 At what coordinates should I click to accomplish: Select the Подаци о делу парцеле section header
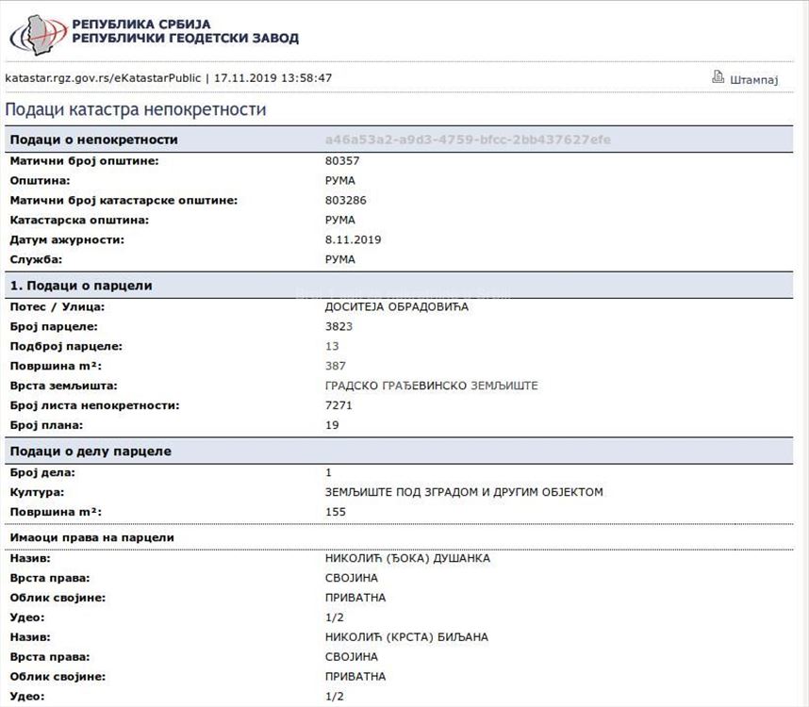(x=91, y=452)
